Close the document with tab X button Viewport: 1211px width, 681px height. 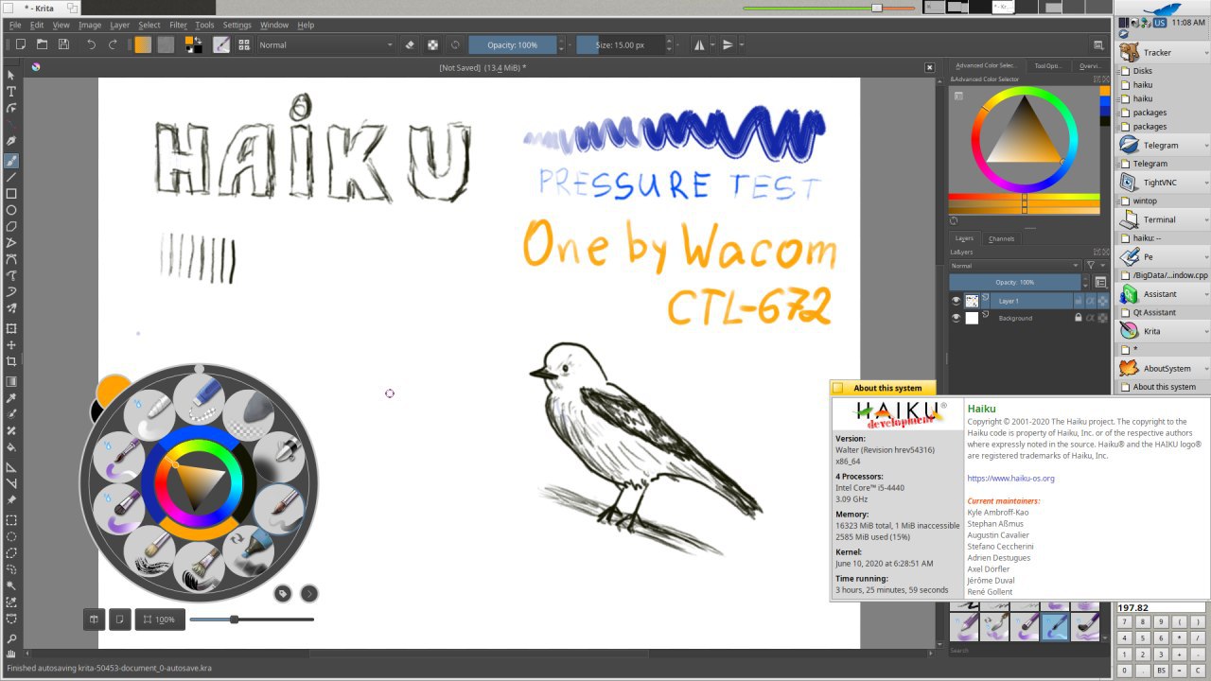929,67
